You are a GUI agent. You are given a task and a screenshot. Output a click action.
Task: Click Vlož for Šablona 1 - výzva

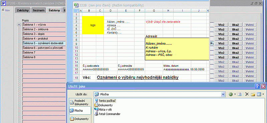[x=221, y=25]
